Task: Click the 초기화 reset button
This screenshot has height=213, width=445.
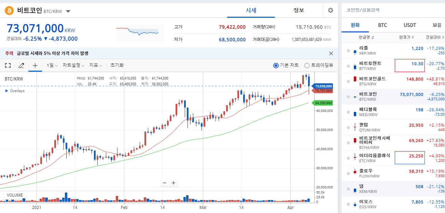Action: click(117, 65)
